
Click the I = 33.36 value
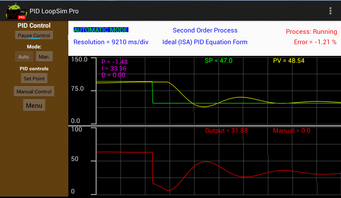(114, 69)
